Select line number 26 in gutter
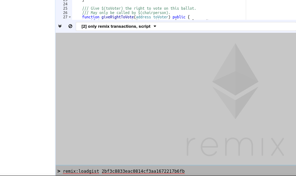 tap(65, 13)
